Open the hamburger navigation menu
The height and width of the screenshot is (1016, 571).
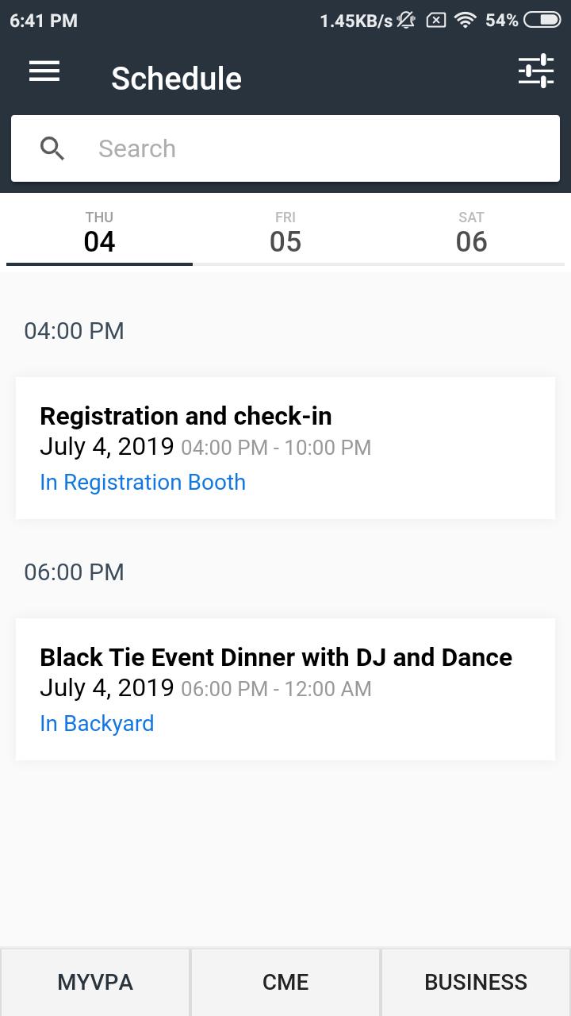click(x=44, y=71)
